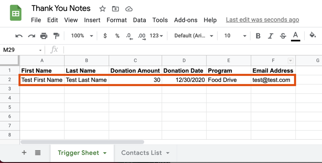Screen dimensions: 322x163
Task: Select column B header
Action: click(x=86, y=61)
